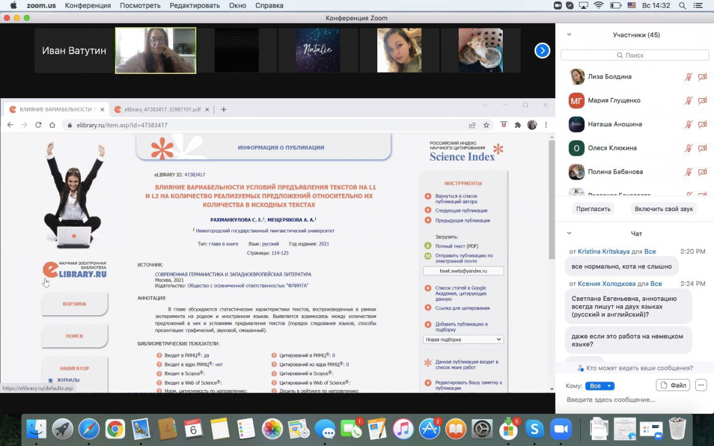This screenshot has height=446, width=714.
Task: Switch to the elibrary PDF browser tab
Action: click(161, 109)
